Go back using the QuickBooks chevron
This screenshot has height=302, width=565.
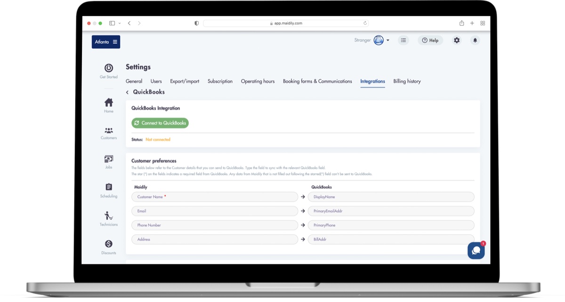127,93
